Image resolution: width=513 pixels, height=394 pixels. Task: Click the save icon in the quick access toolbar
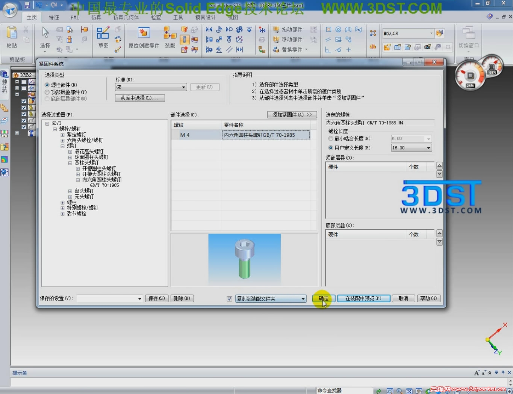click(x=27, y=5)
